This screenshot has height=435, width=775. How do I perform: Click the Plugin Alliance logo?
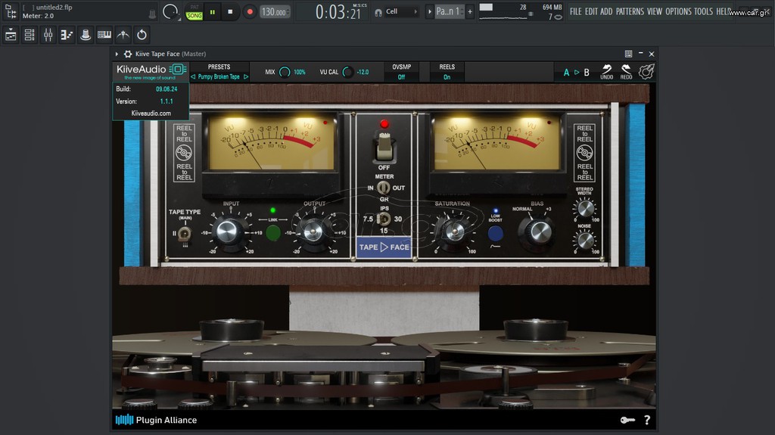point(156,420)
